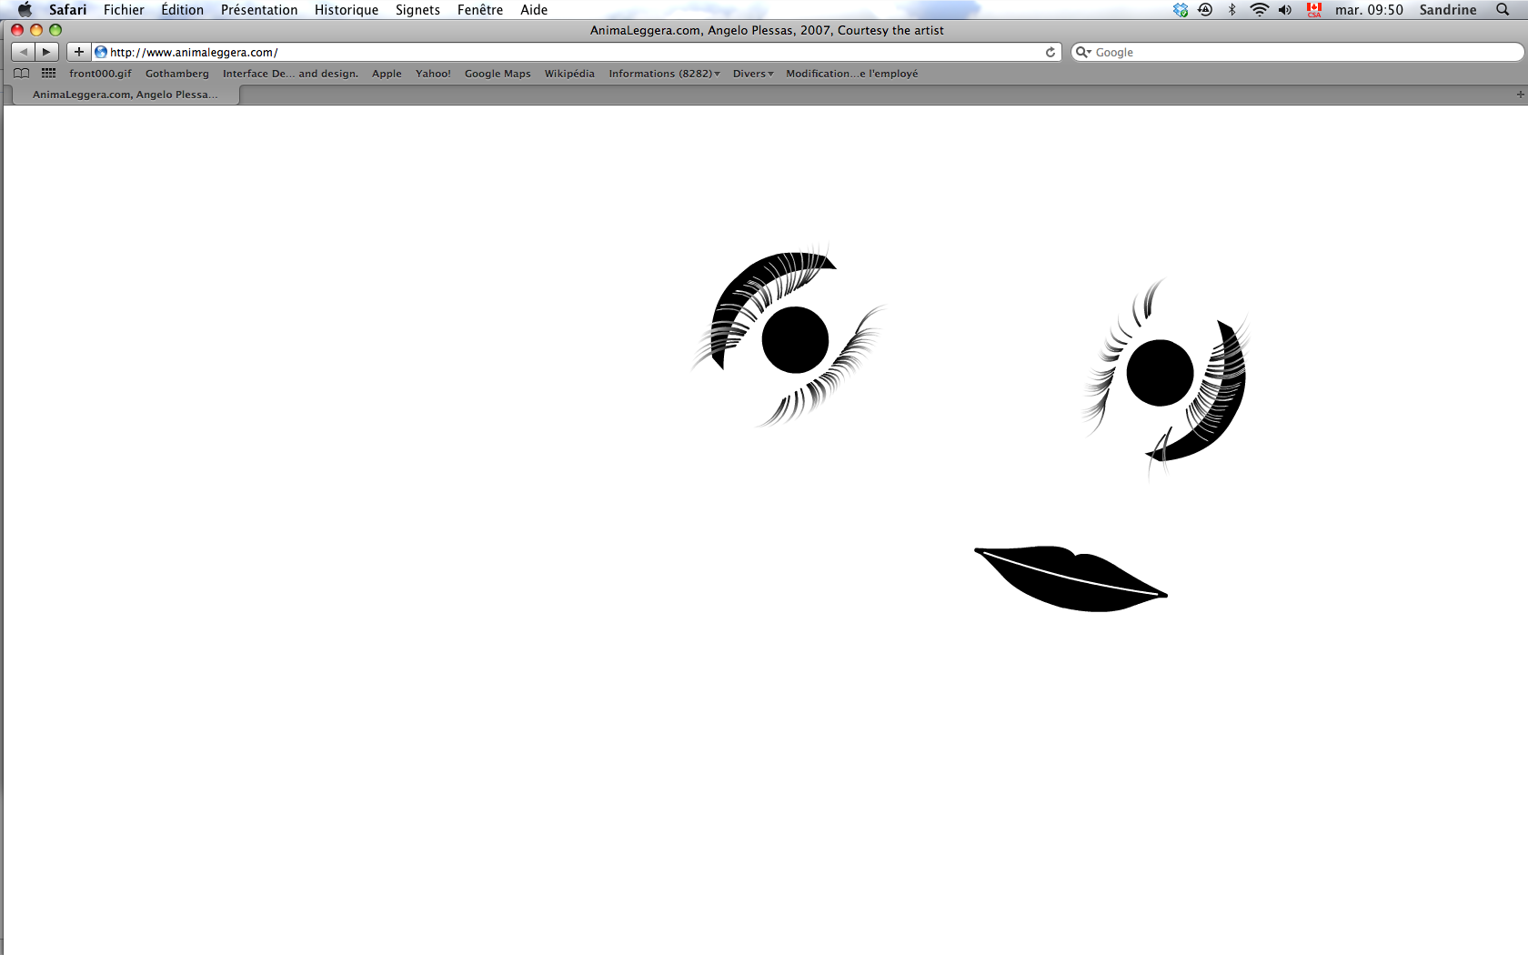
Task: Open the Présentation menu
Action: (x=259, y=10)
